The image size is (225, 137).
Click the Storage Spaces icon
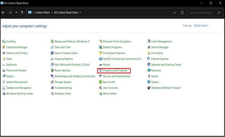point(52,82)
